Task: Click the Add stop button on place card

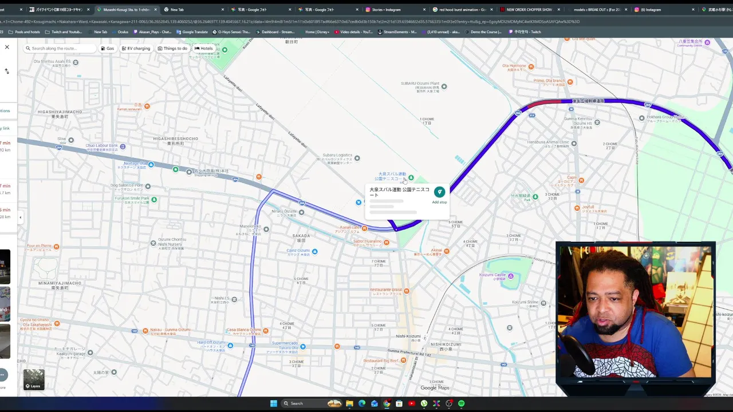Action: (439, 195)
